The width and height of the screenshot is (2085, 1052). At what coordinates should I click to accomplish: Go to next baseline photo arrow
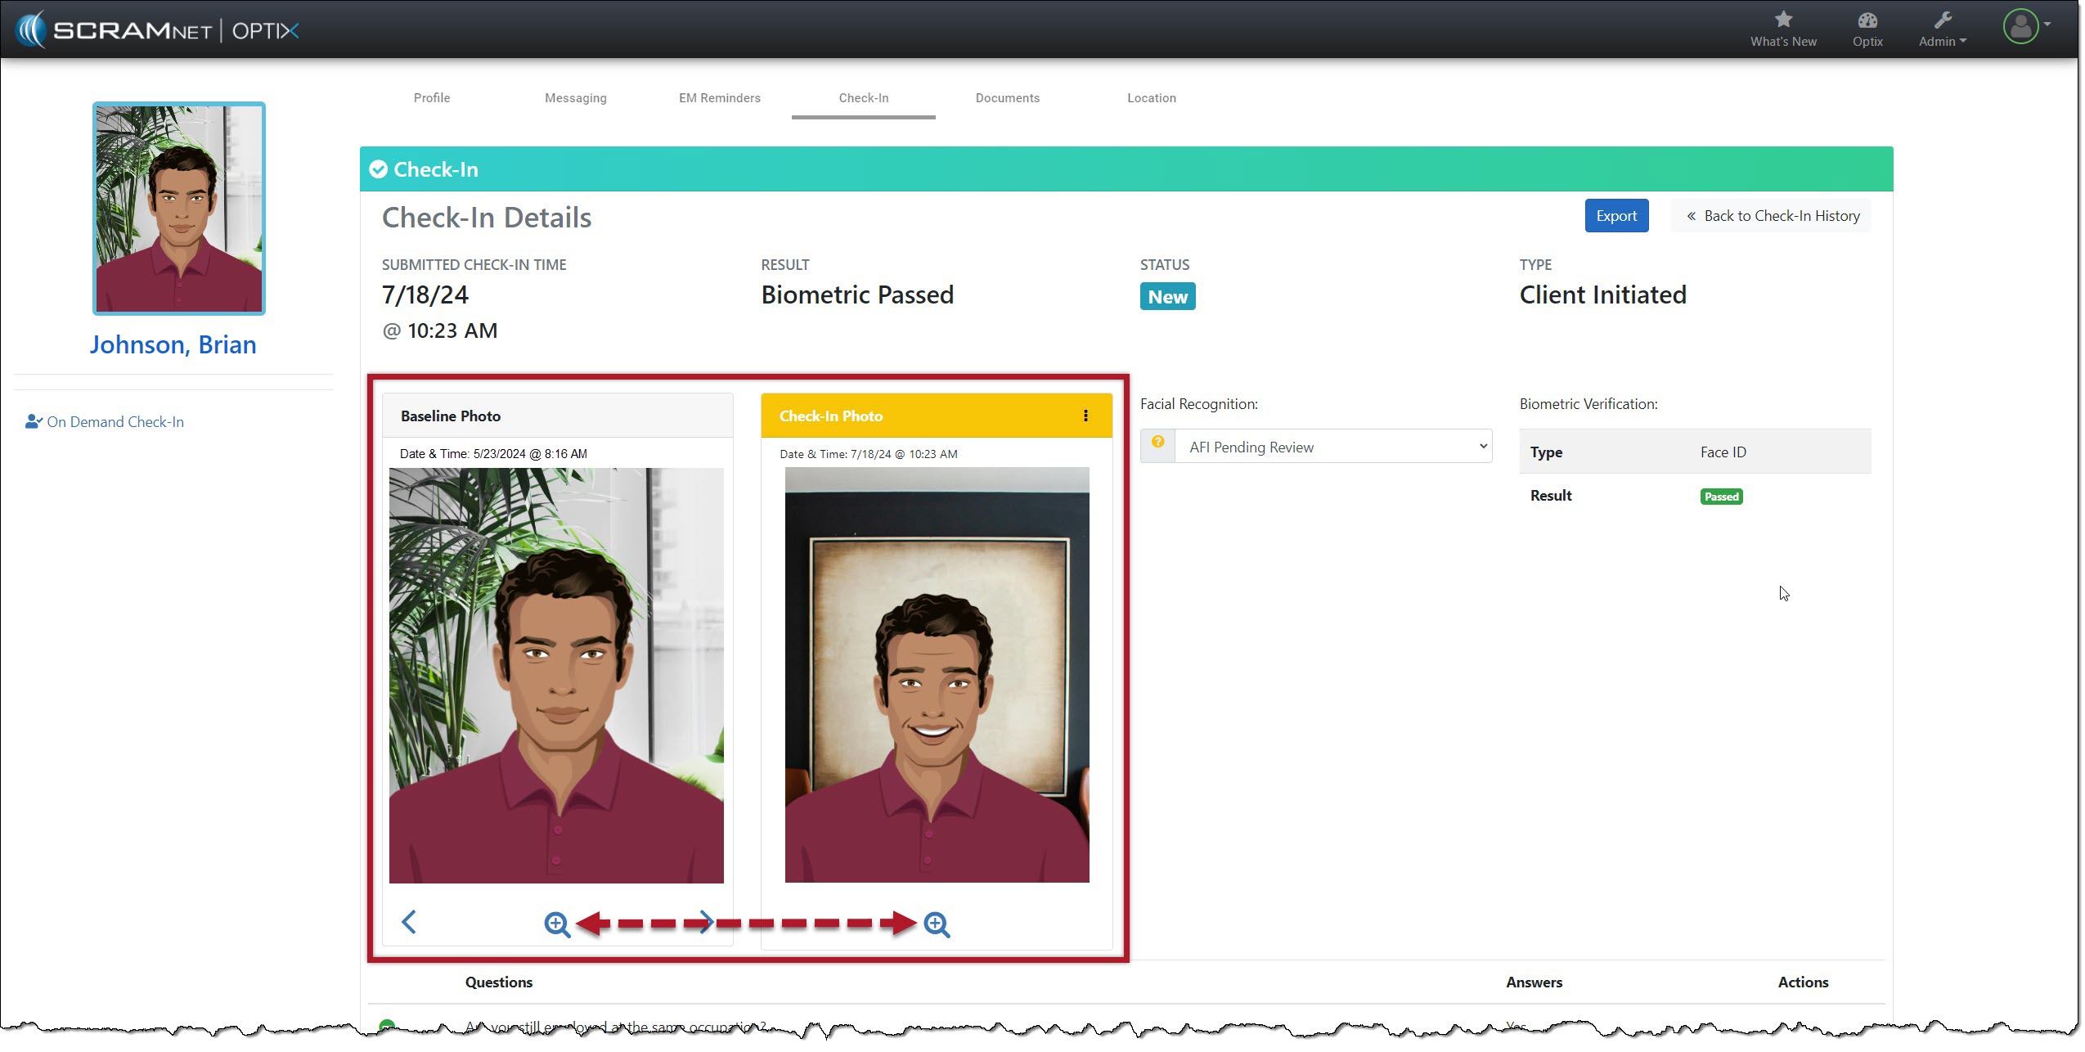tap(705, 922)
